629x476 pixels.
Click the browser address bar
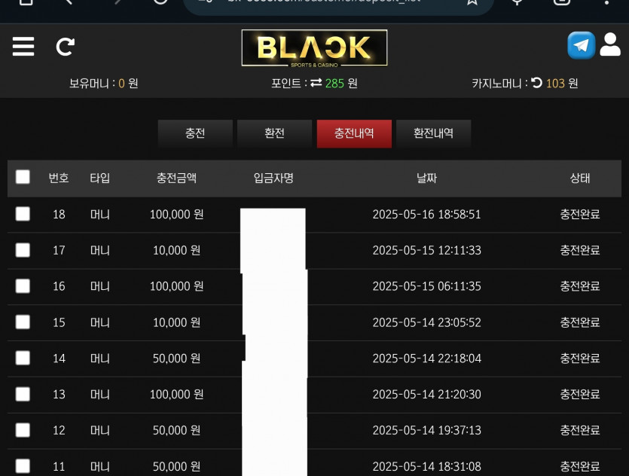tap(338, 4)
